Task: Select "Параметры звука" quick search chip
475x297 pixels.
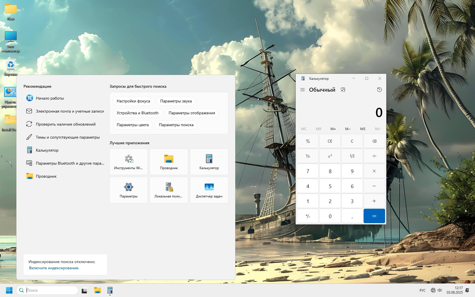Action: tap(176, 101)
